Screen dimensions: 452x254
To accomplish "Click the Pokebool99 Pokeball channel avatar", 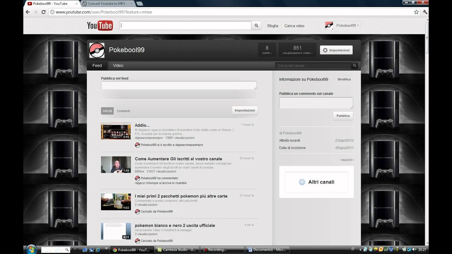I will pyautogui.click(x=97, y=50).
